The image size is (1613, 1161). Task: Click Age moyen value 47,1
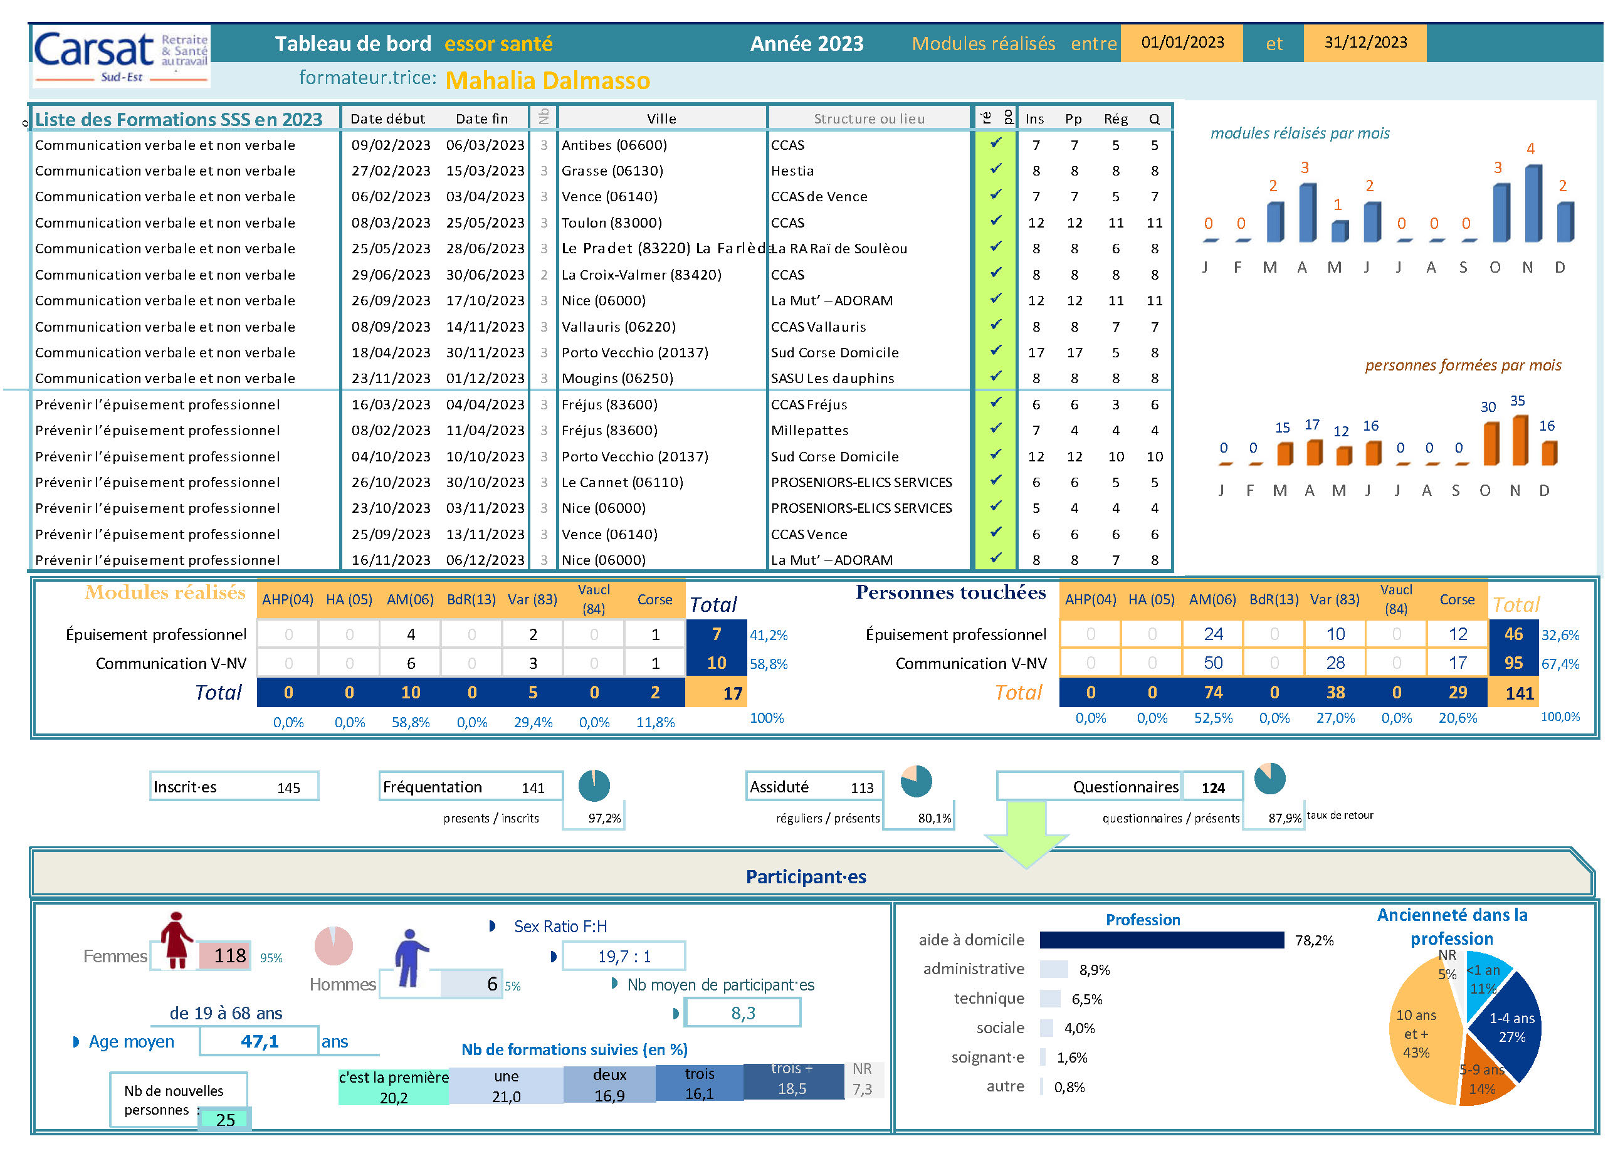(x=259, y=1041)
